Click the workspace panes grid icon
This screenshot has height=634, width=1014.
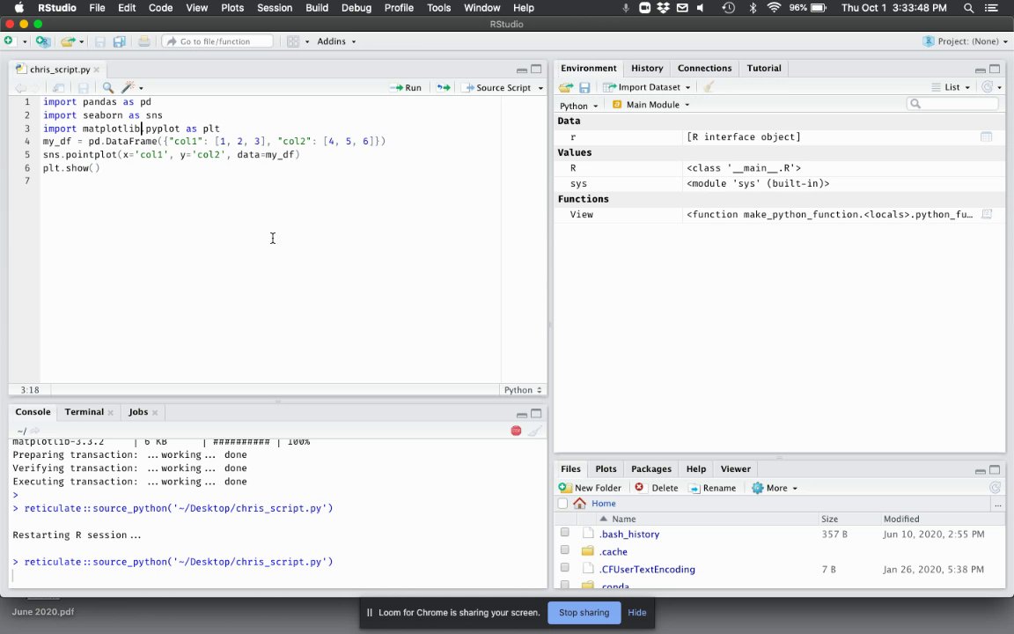[x=293, y=41]
